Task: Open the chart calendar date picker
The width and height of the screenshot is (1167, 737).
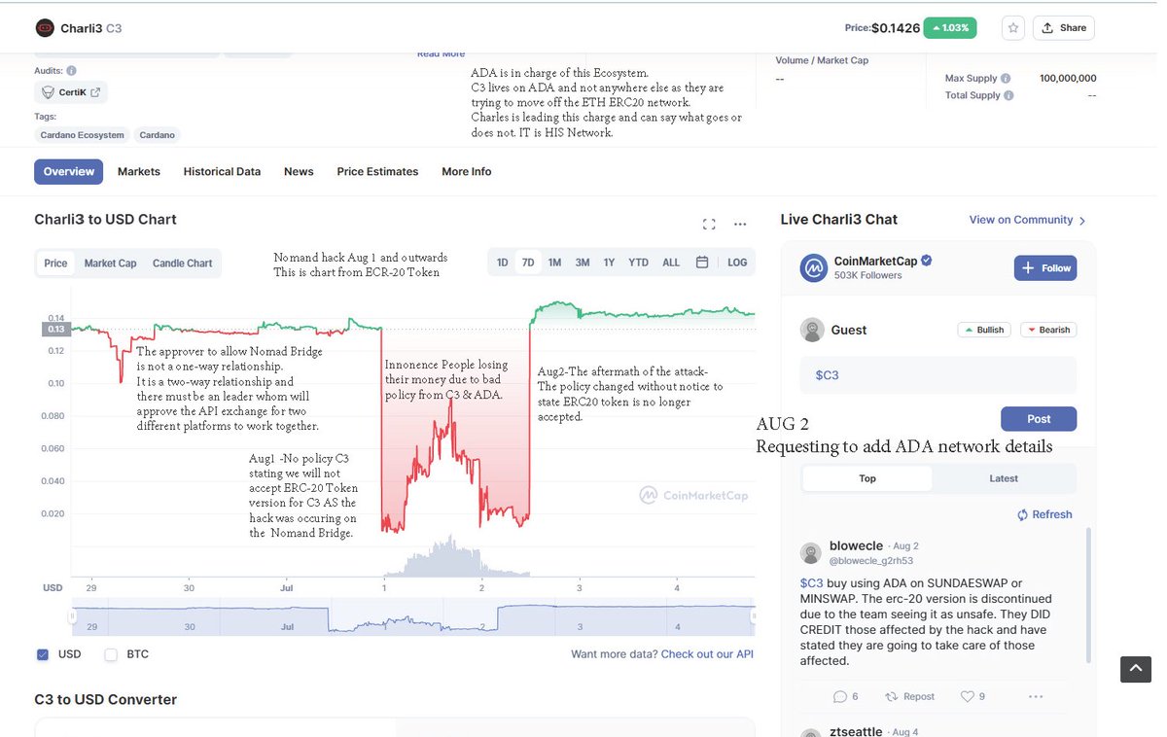Action: [x=702, y=263]
